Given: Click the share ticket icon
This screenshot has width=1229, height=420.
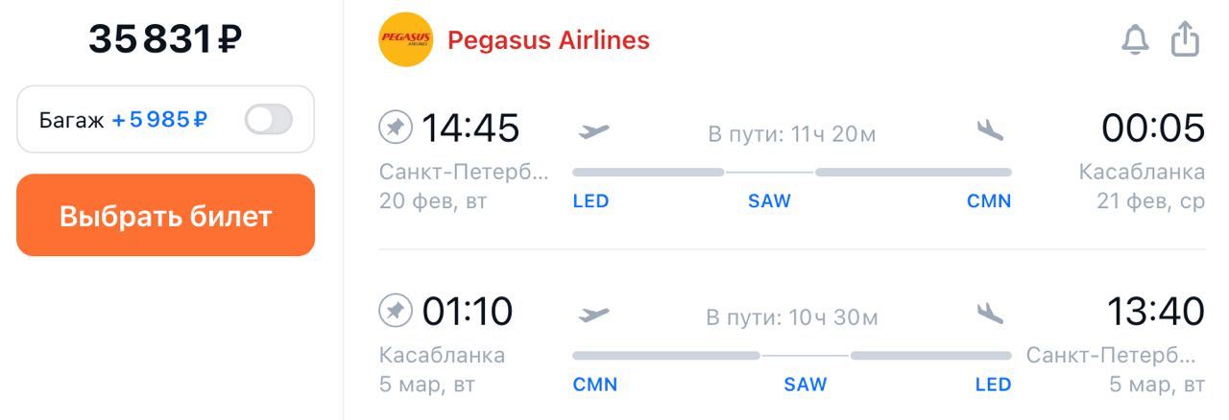Looking at the screenshot, I should (x=1186, y=39).
